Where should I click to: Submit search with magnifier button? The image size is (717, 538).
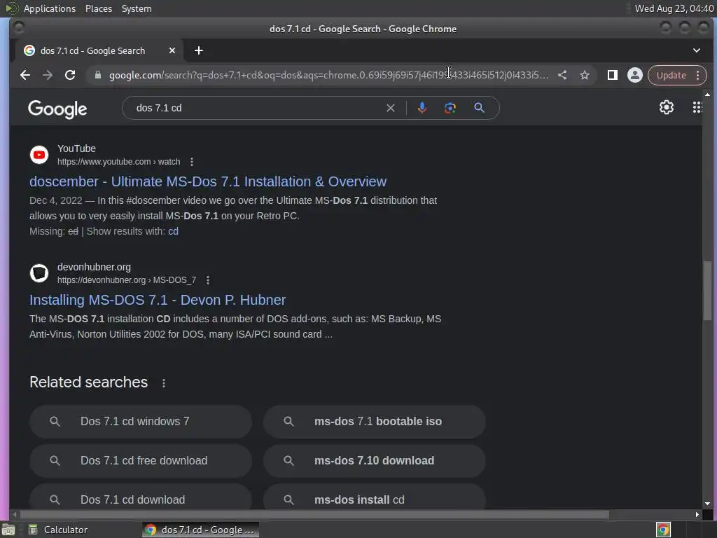[479, 108]
